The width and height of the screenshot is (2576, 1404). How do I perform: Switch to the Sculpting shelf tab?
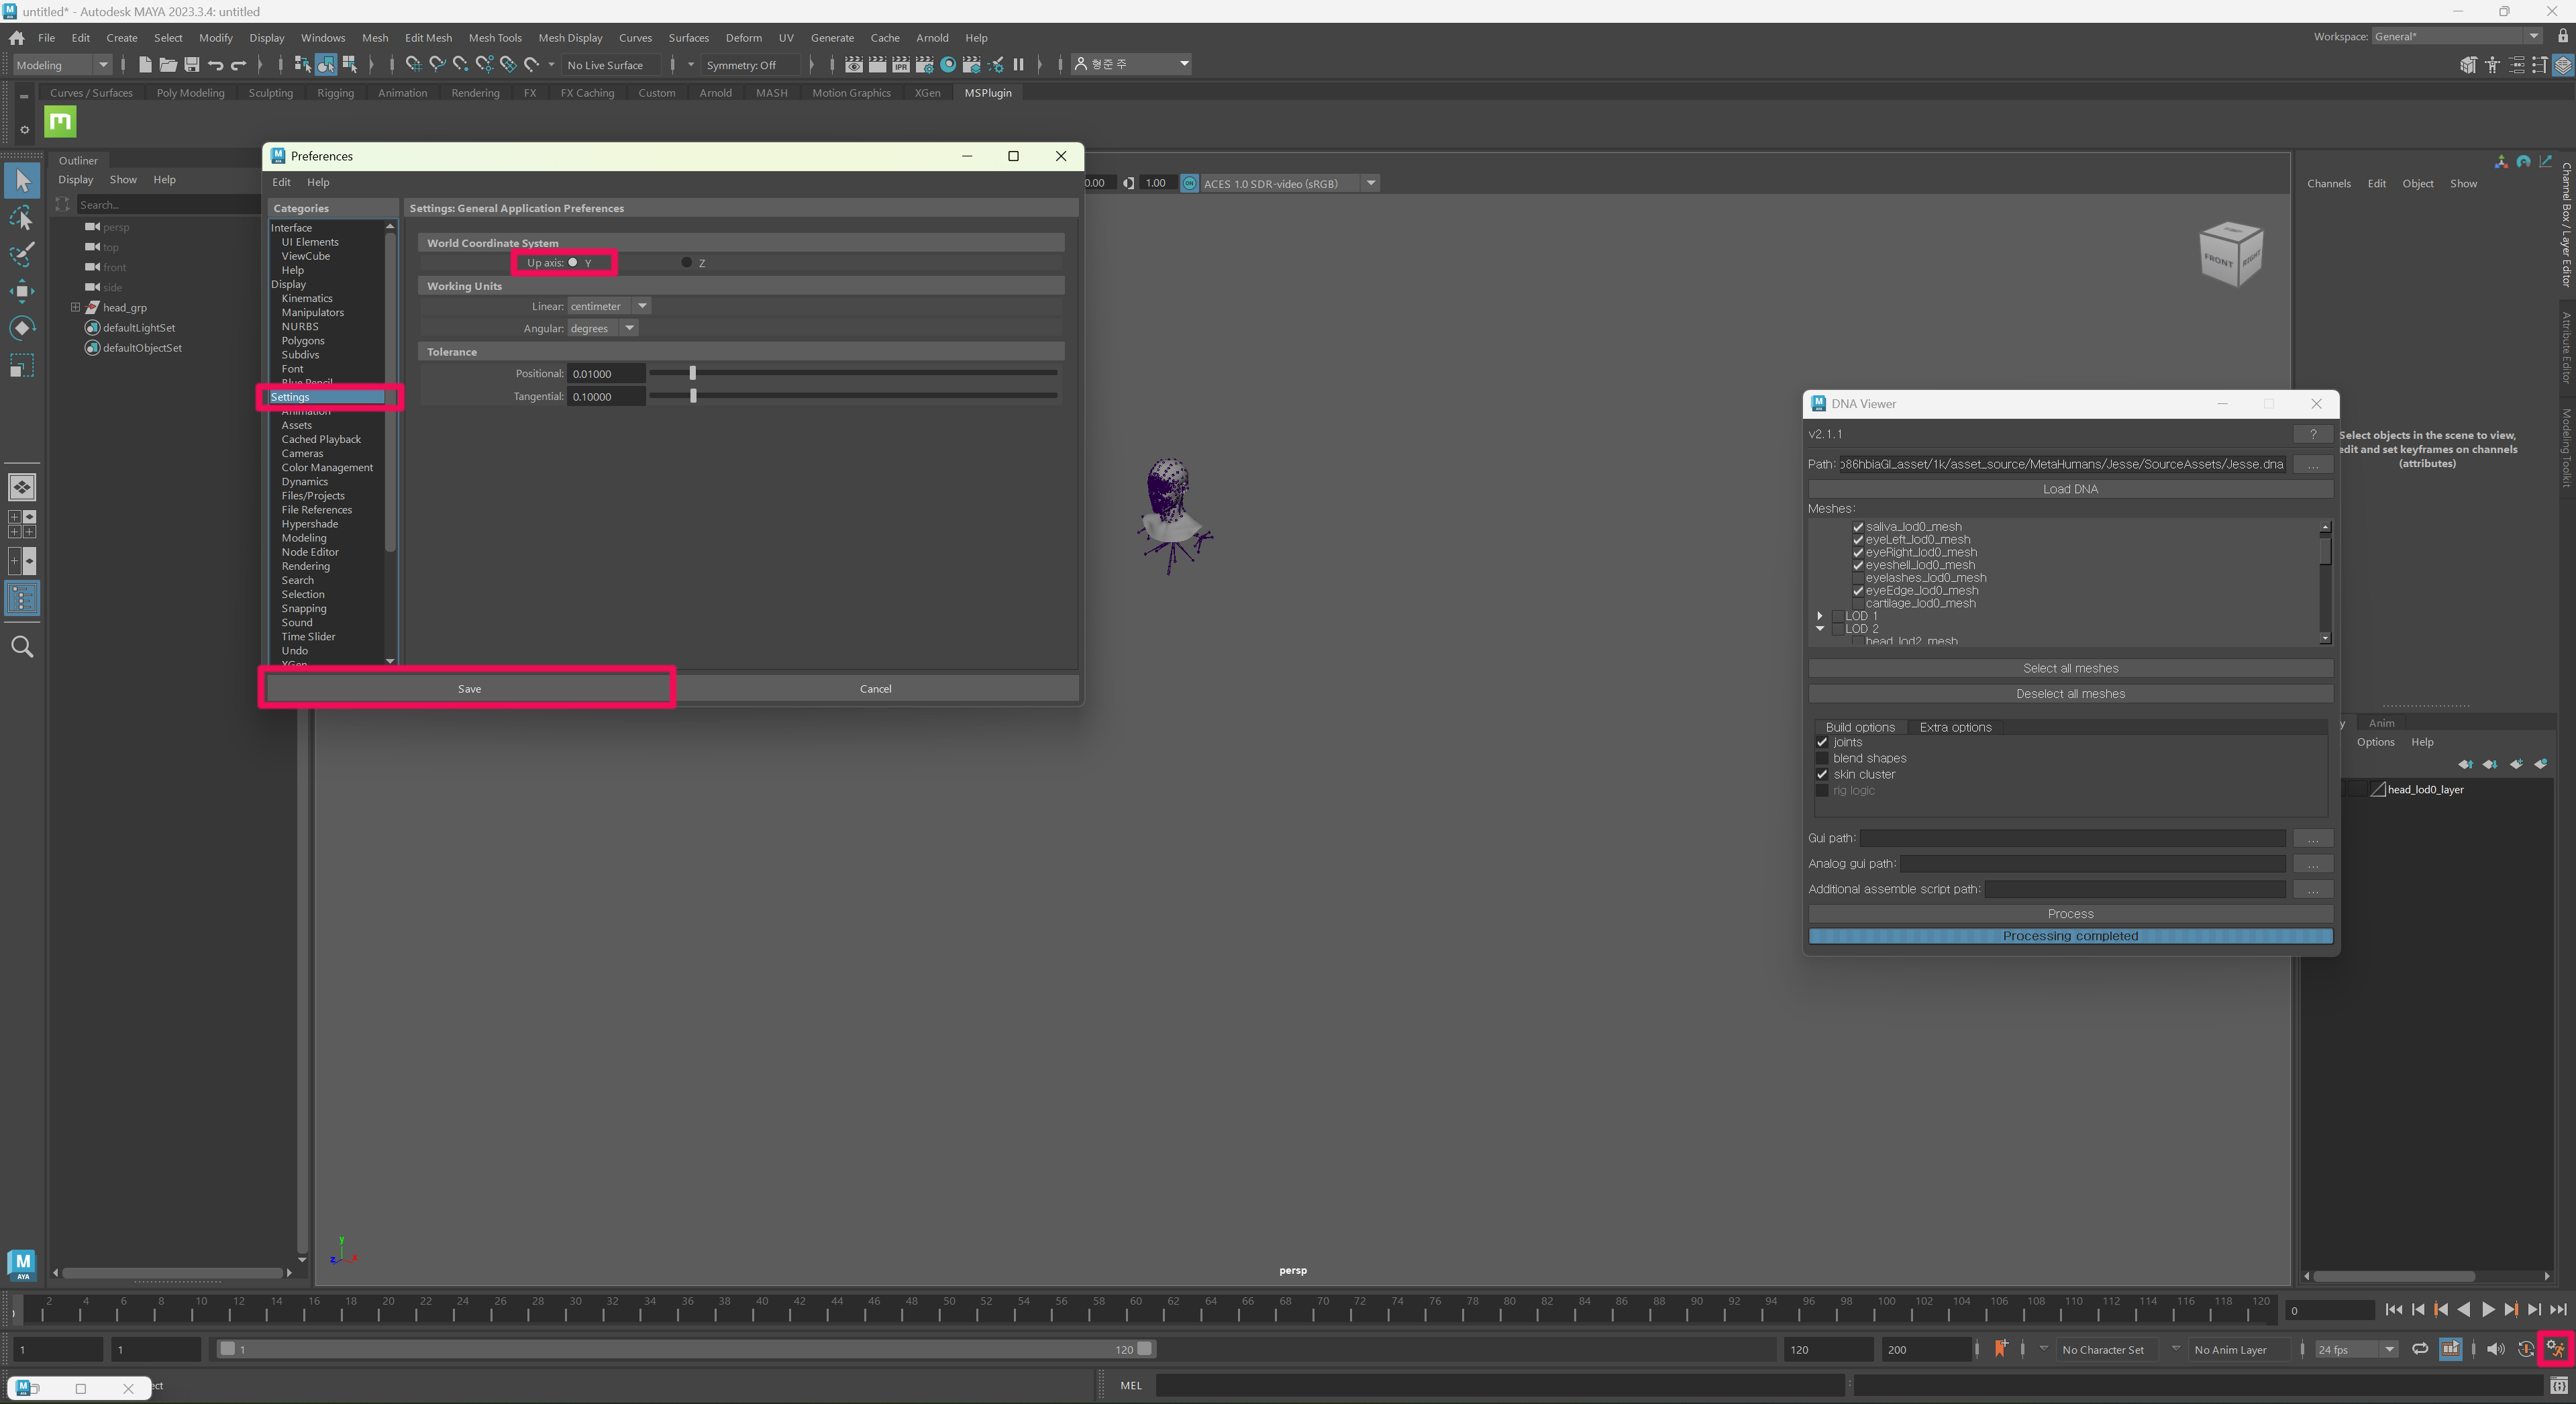click(x=270, y=92)
